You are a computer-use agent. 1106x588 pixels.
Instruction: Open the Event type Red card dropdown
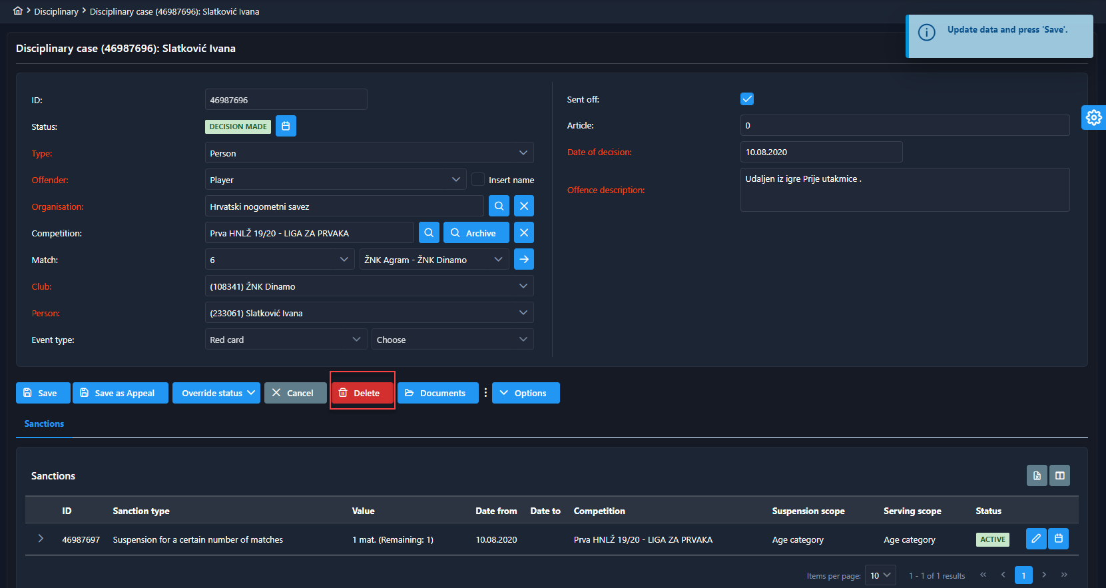[286, 340]
